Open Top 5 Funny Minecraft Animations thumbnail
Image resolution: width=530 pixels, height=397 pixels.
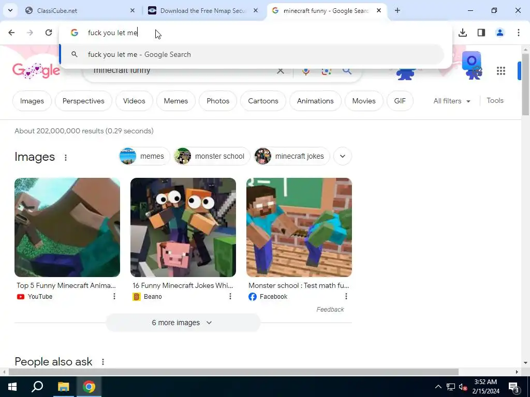67,227
